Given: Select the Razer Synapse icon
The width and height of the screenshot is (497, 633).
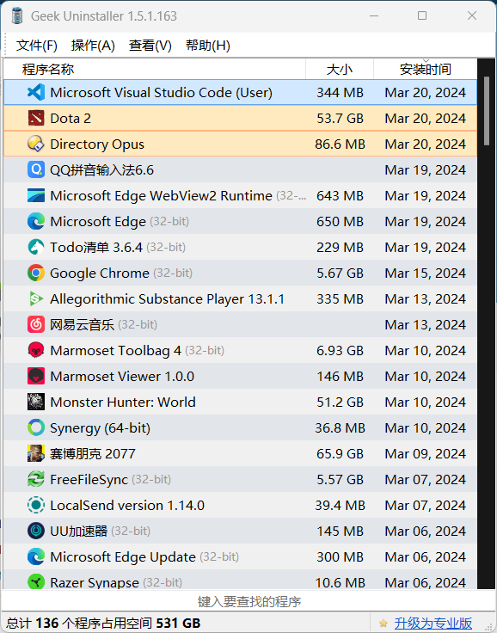Looking at the screenshot, I should (36, 581).
